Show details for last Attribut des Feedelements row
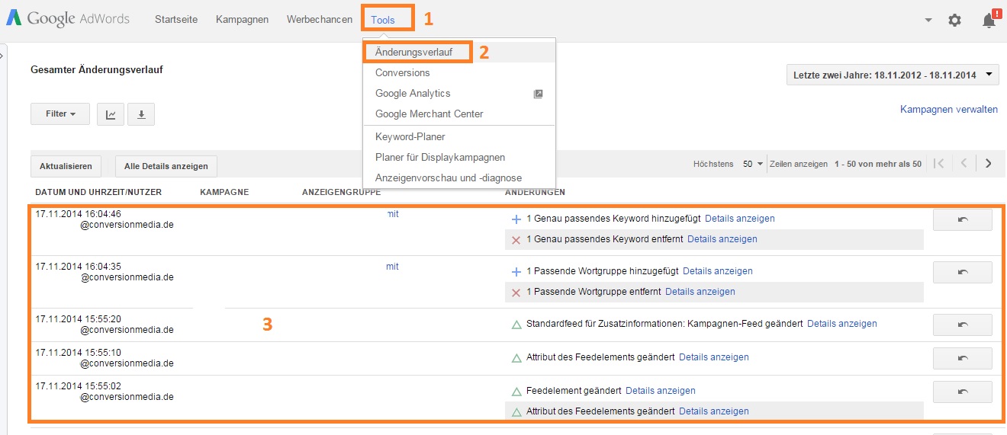 tap(714, 411)
